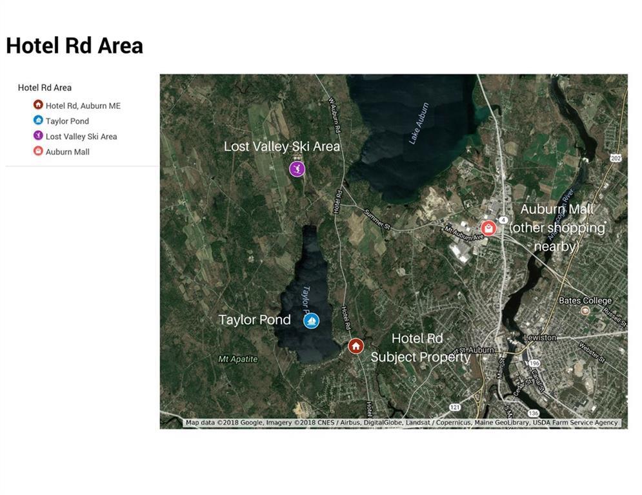Click the route 196 shield in Lewiston
This screenshot has height=495, width=642.
[x=534, y=364]
